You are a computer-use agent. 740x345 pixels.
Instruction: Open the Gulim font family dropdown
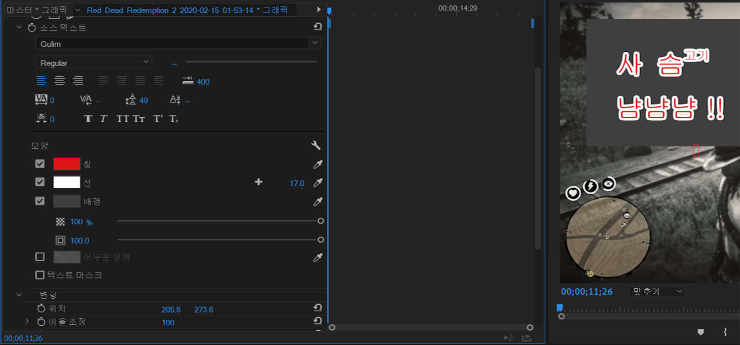pos(315,43)
